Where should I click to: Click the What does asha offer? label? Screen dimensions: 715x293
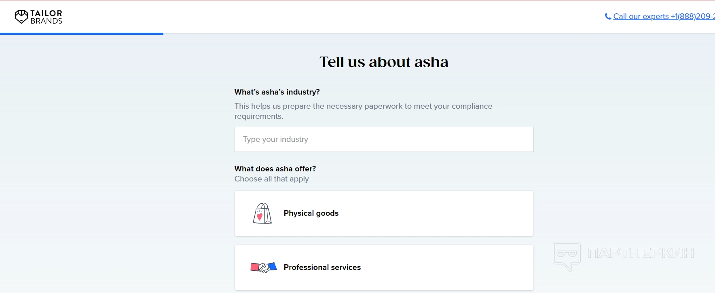(x=275, y=169)
